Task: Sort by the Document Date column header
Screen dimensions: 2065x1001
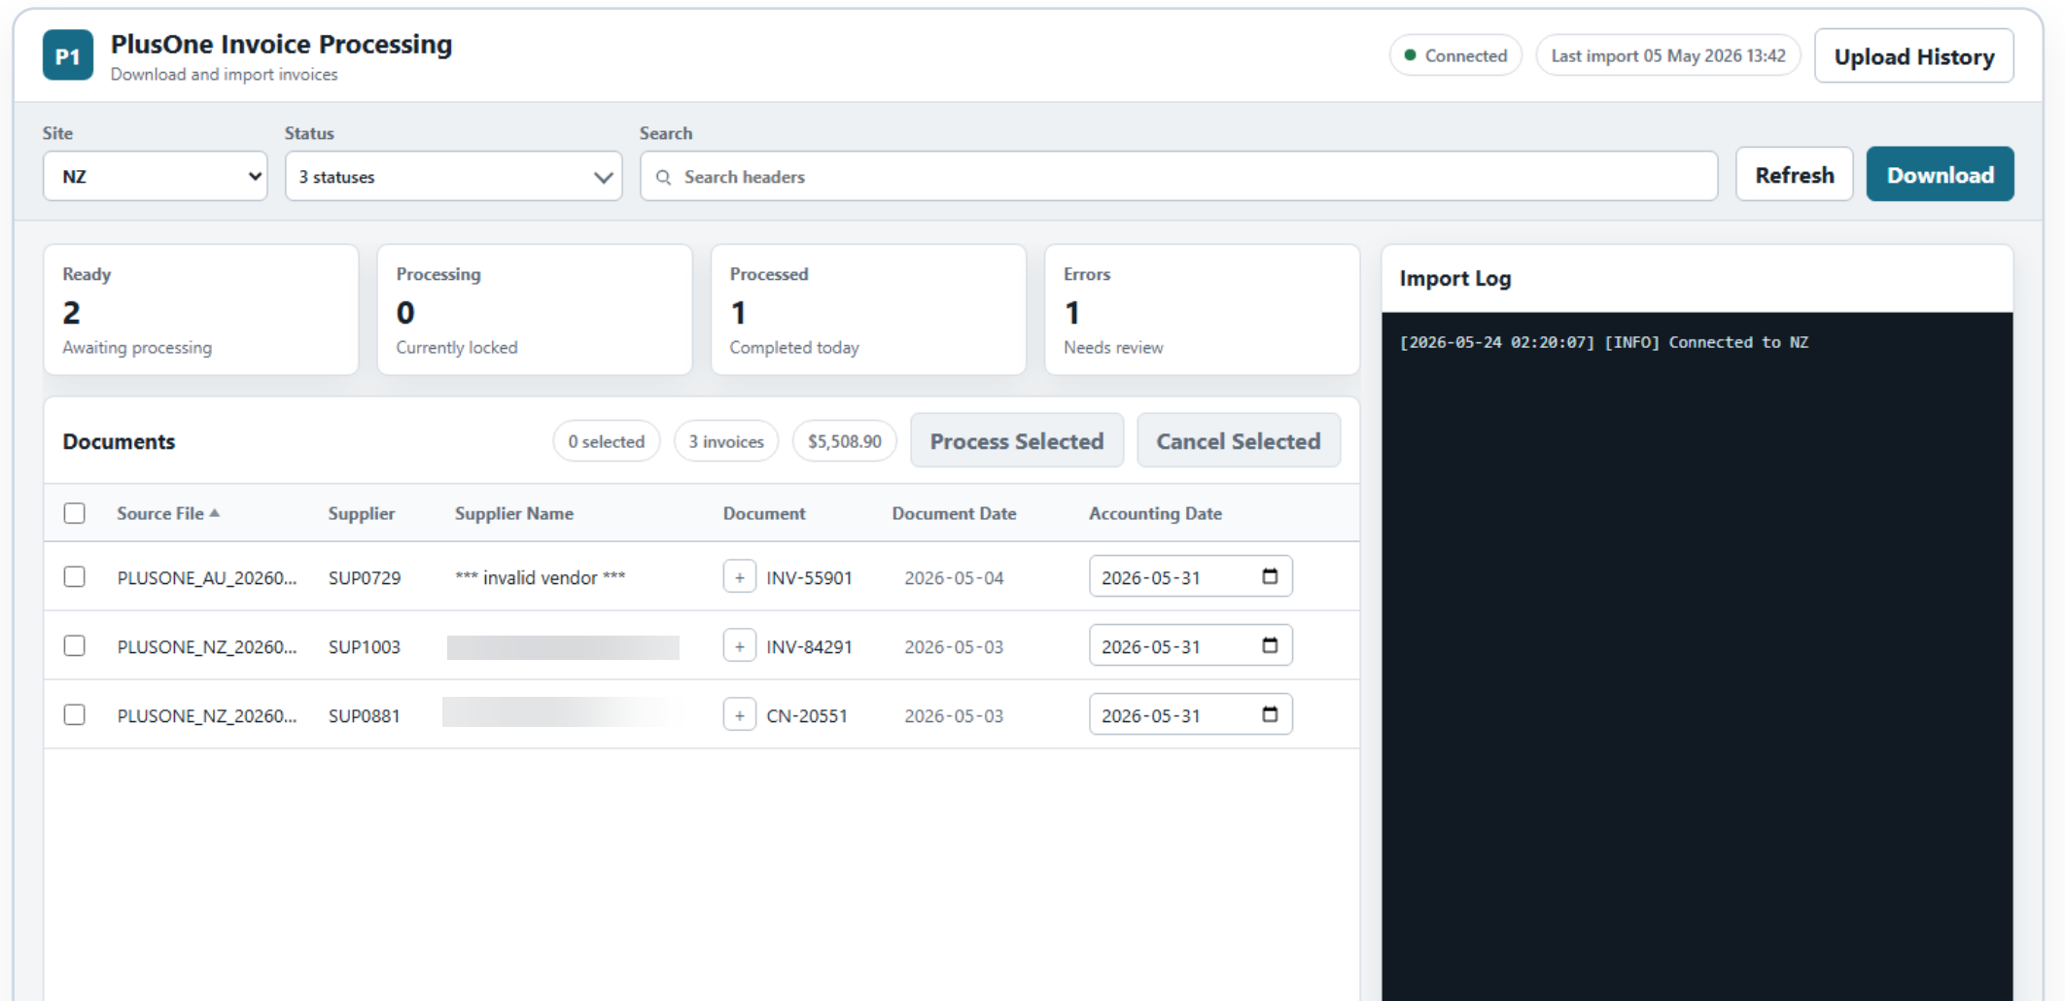Action: [954, 513]
